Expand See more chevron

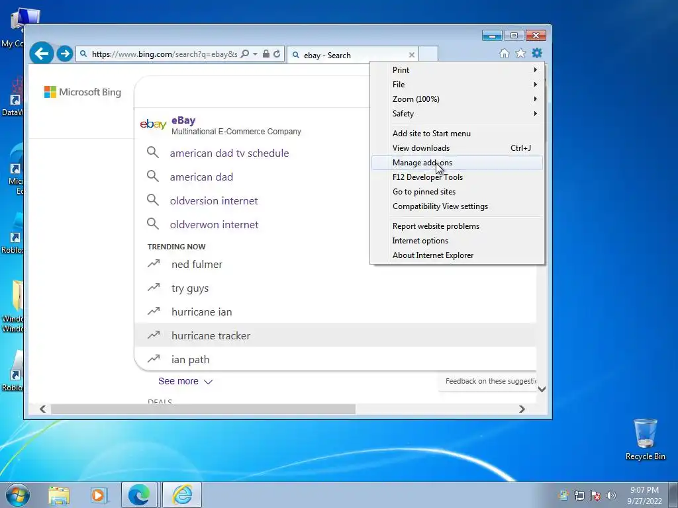pyautogui.click(x=208, y=382)
